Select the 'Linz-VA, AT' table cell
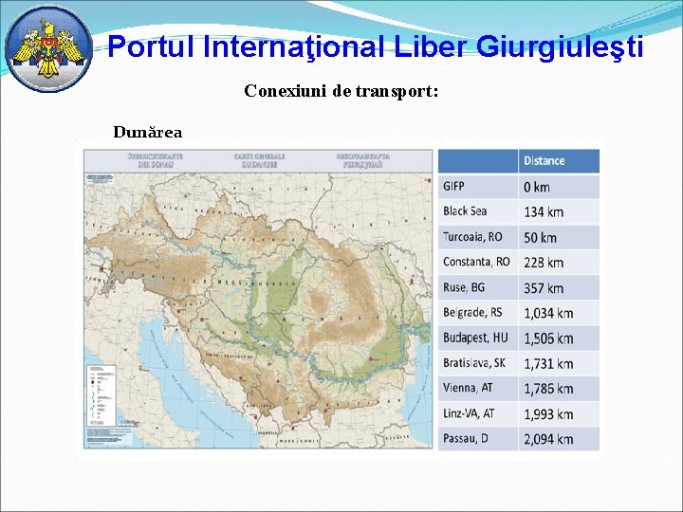Viewport: 683px width, 512px height. pyautogui.click(x=478, y=413)
